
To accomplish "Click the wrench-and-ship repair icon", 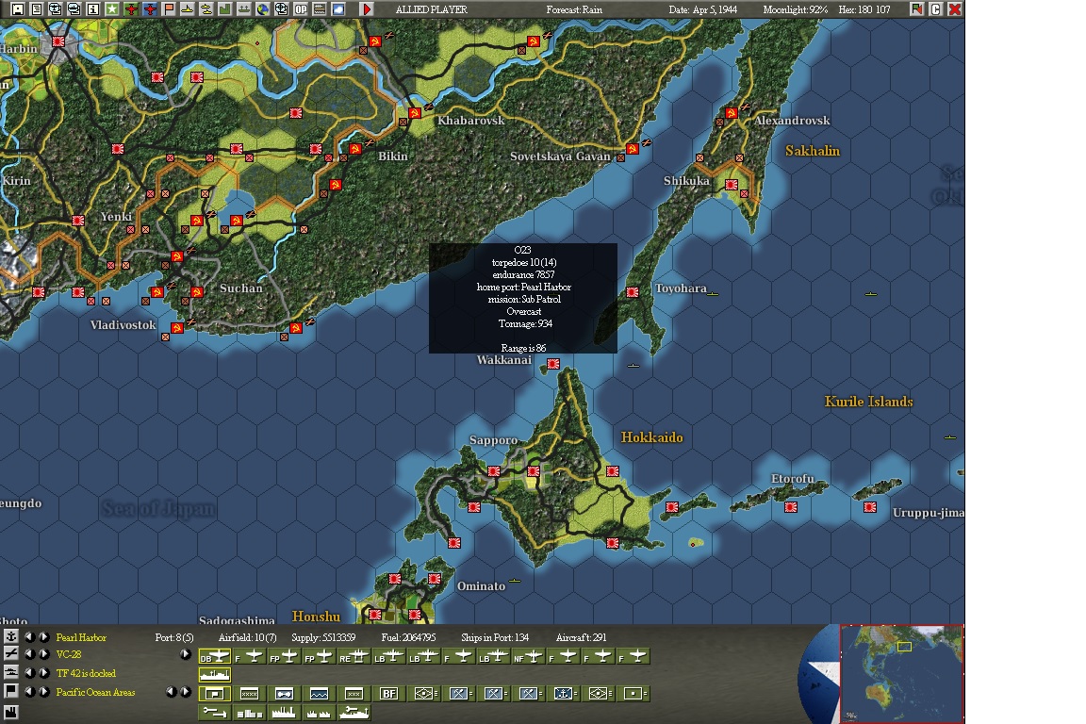I will pyautogui.click(x=354, y=713).
